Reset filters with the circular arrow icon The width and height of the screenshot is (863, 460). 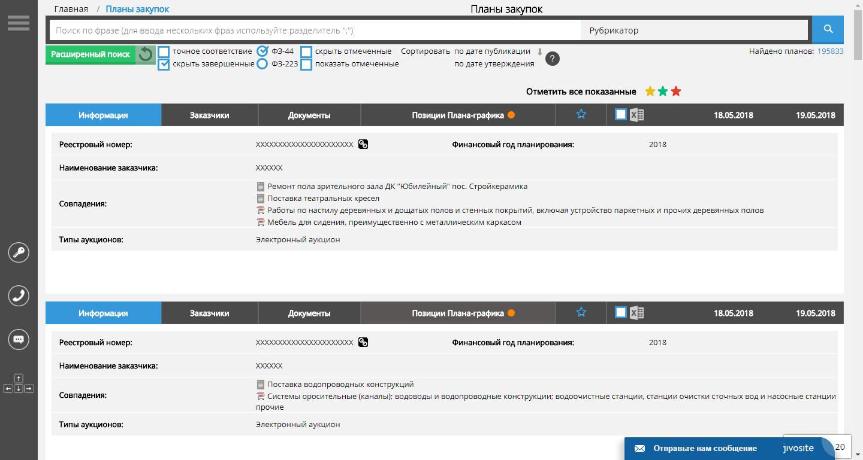click(x=145, y=54)
